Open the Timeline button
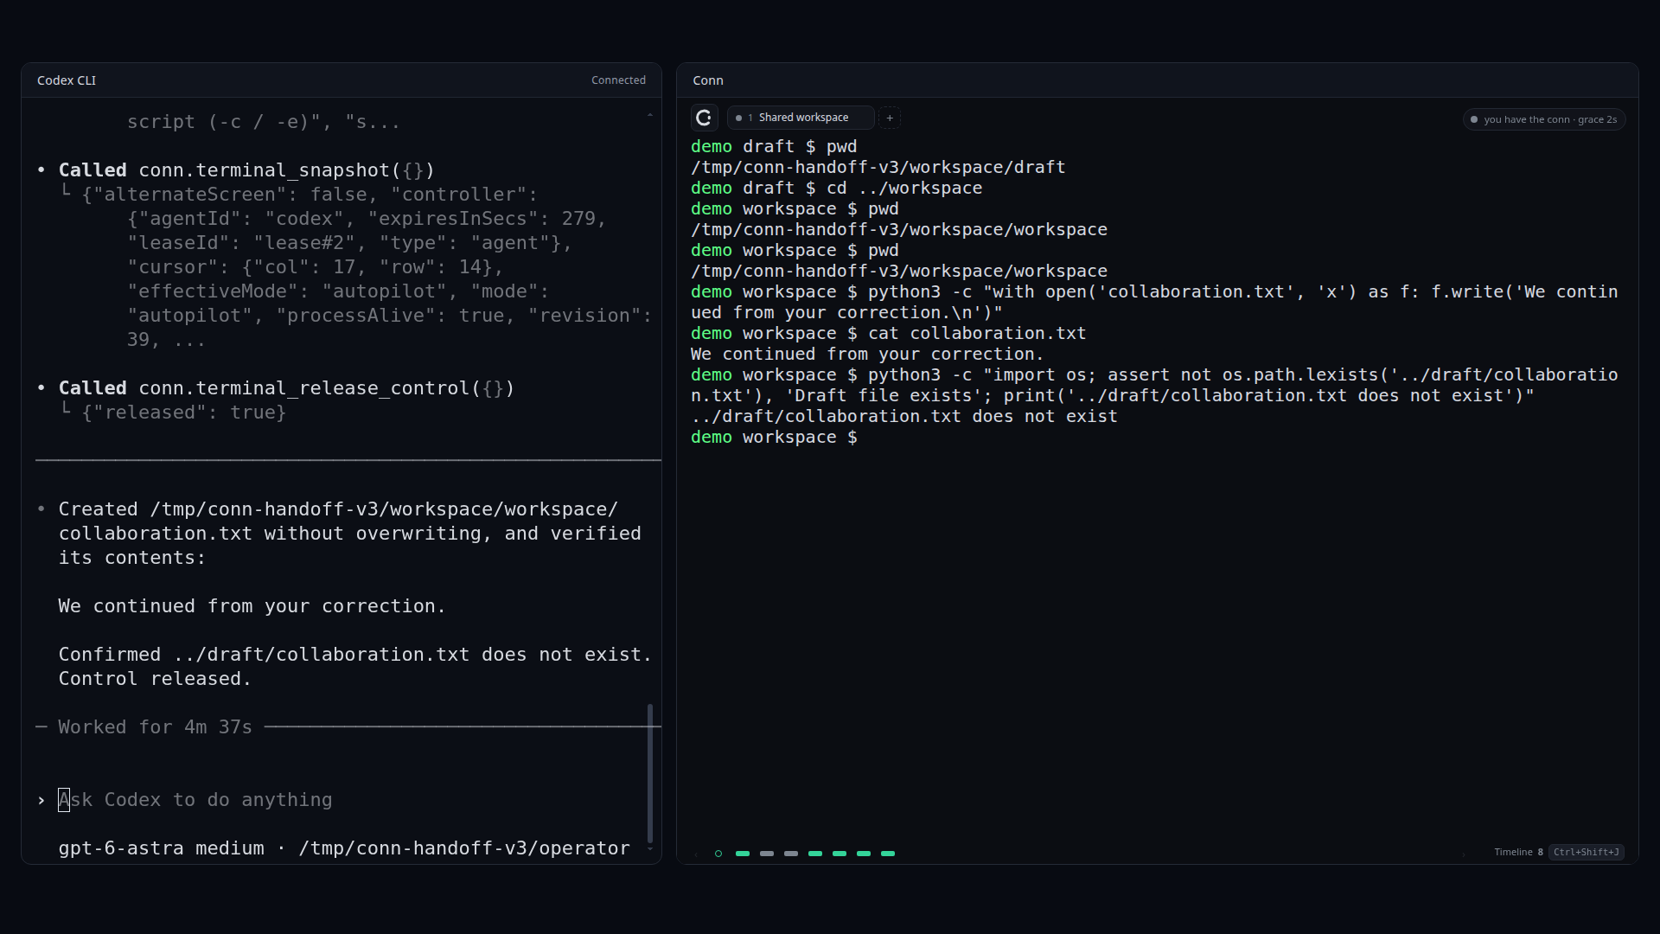The image size is (1660, 934). pos(1518,852)
